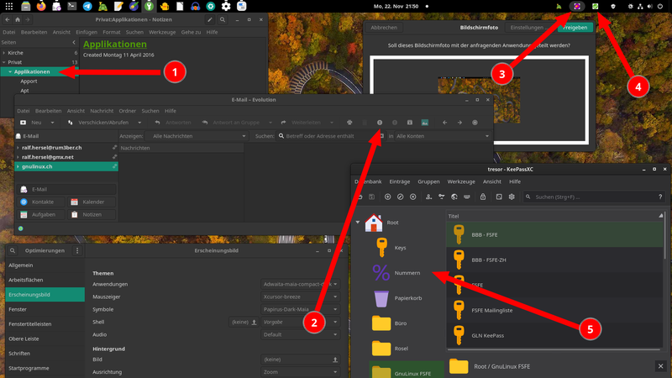The height and width of the screenshot is (378, 672).
Task: Open the Gehe zu menu in Notizen
Action: [191, 32]
